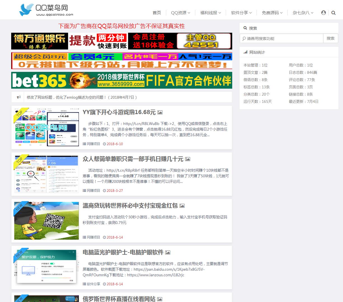The width and height of the screenshot is (343, 302).
Task: Click the 标签总数：13条 statistic
Action: [x=257, y=87]
